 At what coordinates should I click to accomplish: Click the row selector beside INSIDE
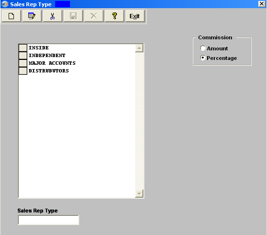tap(23, 48)
